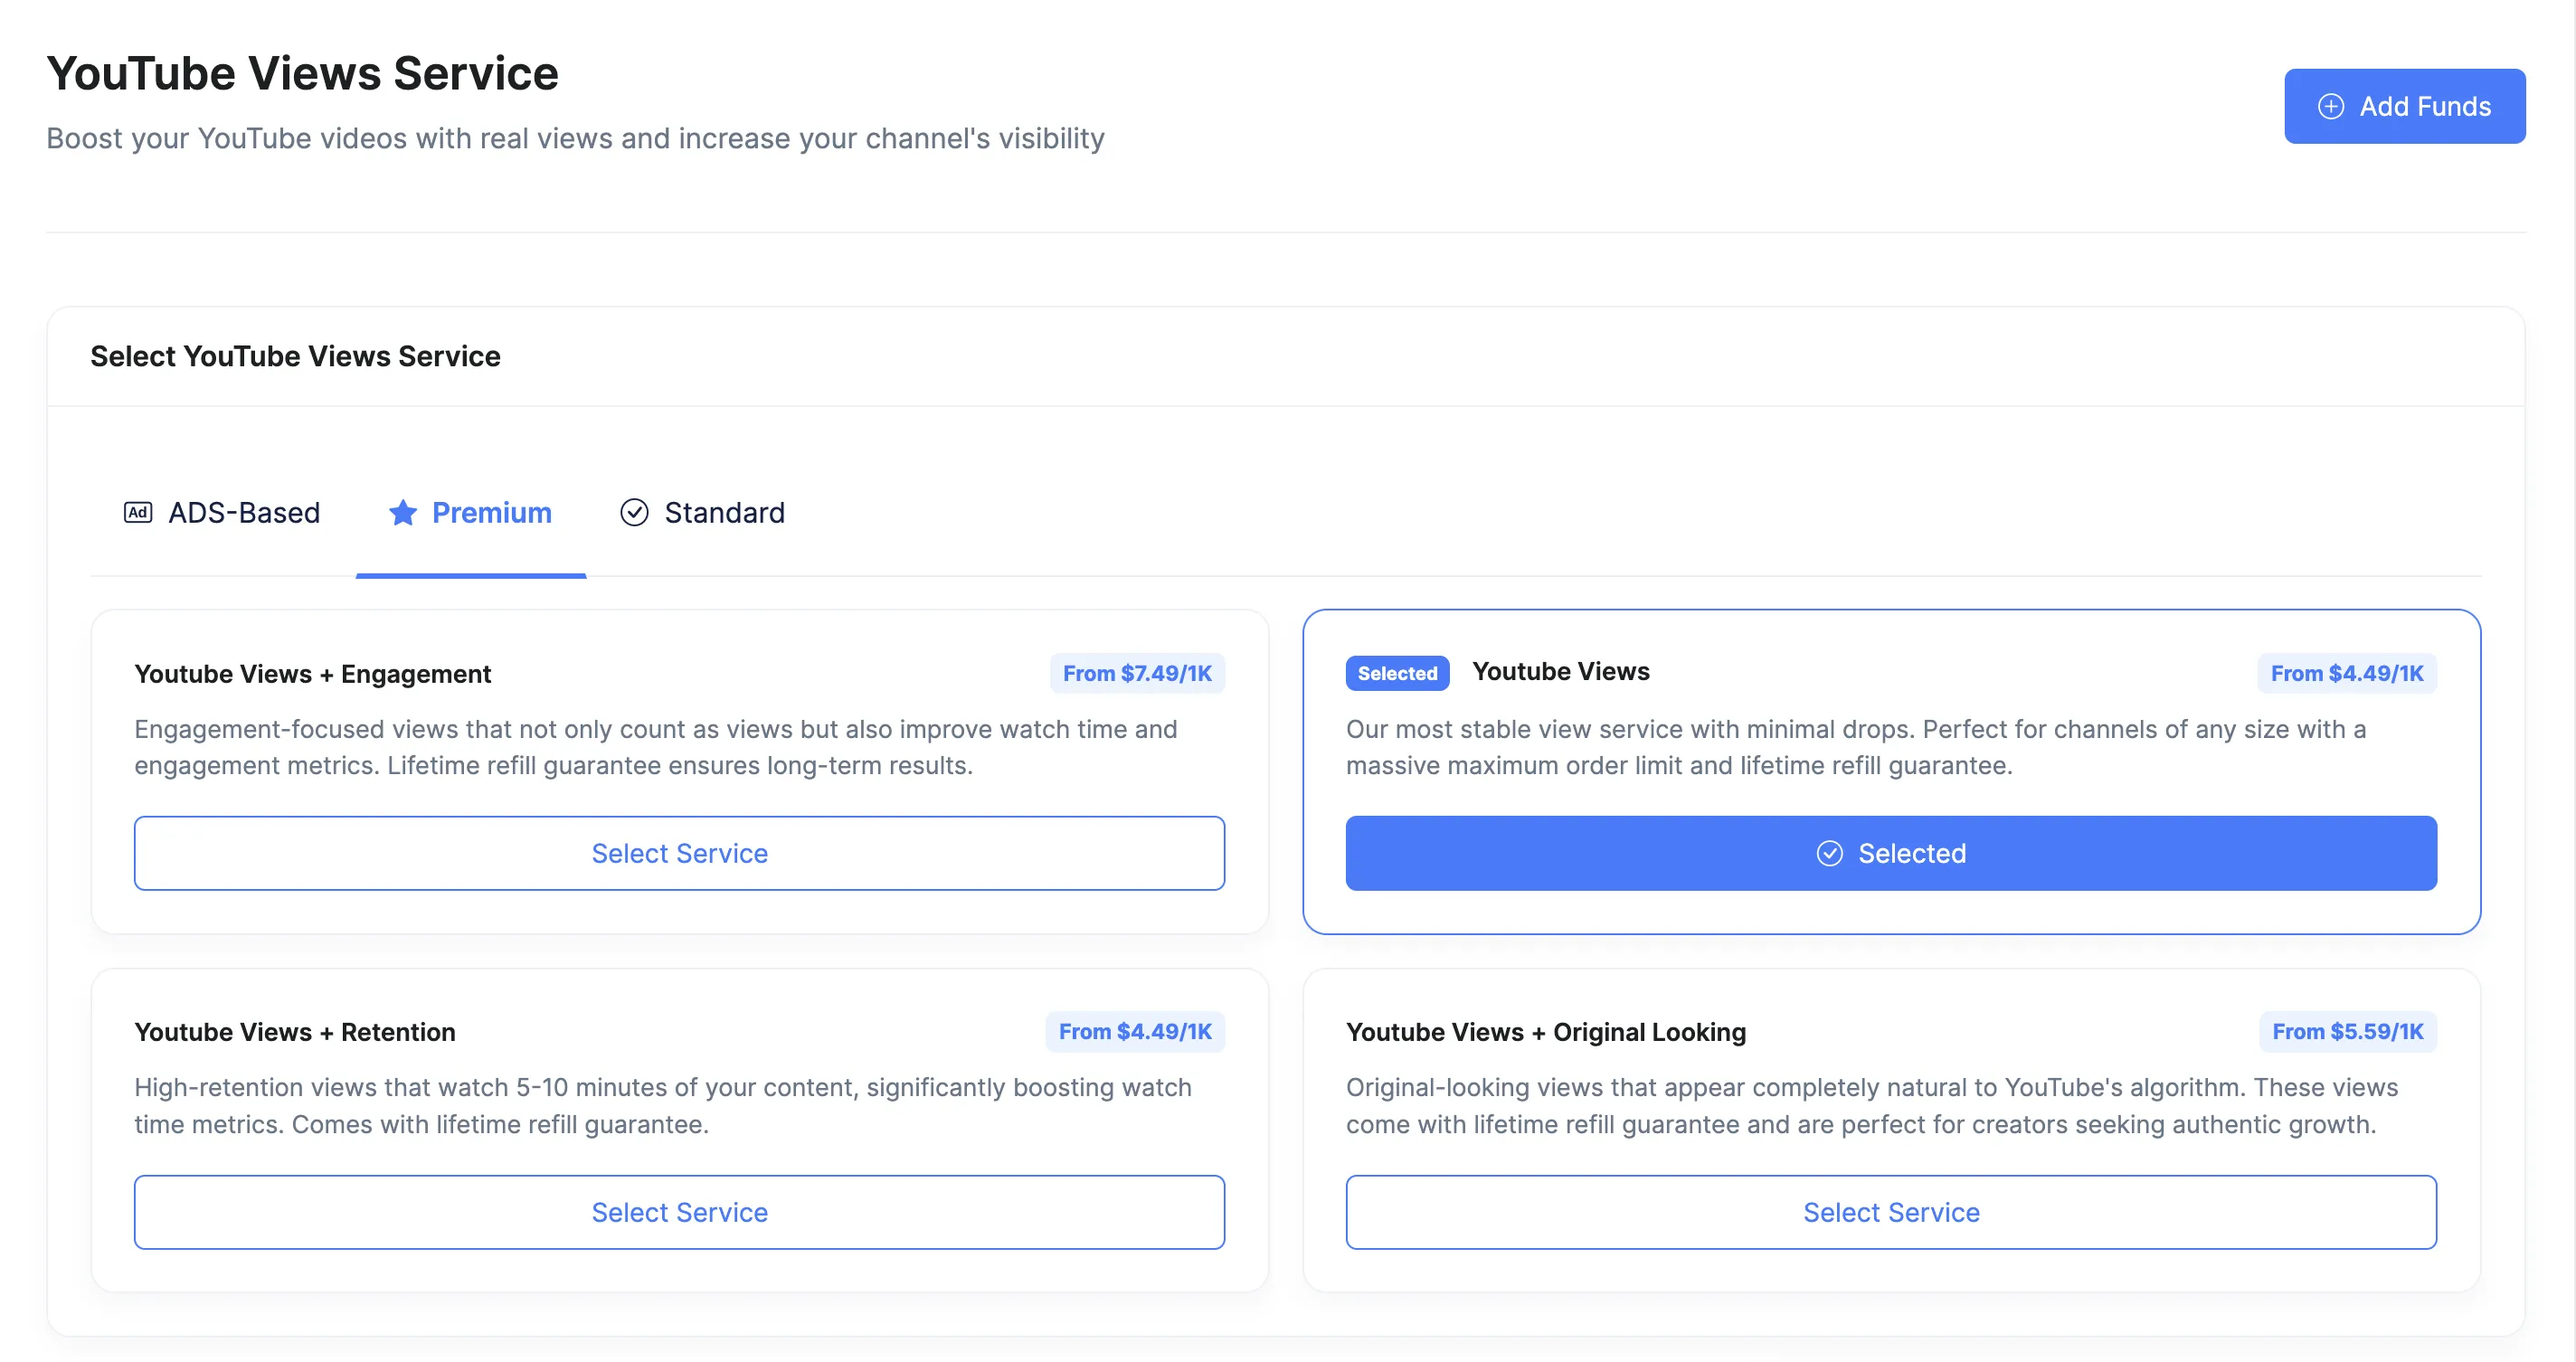
Task: Select the Youtube Views + Original Looking service
Action: (x=1890, y=1212)
